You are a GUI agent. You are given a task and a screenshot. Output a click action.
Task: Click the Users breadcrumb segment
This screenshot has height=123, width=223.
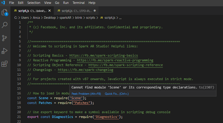25,18
